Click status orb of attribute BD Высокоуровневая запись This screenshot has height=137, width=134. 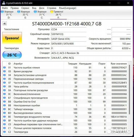coord(4,113)
